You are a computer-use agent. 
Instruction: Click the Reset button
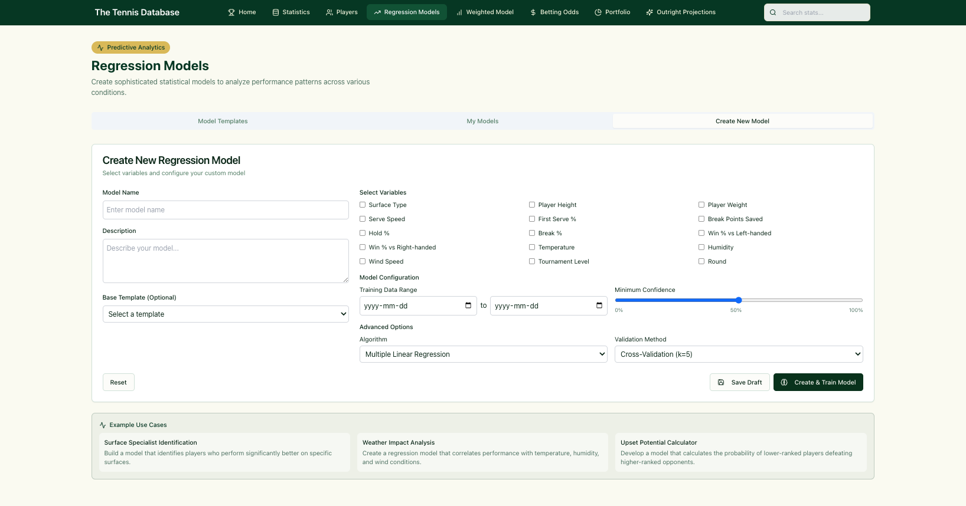(x=119, y=382)
